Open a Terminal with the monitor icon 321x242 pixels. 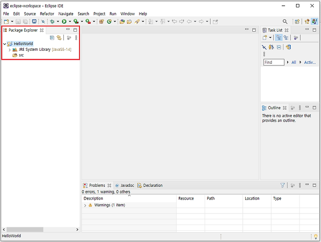tap(34, 21)
